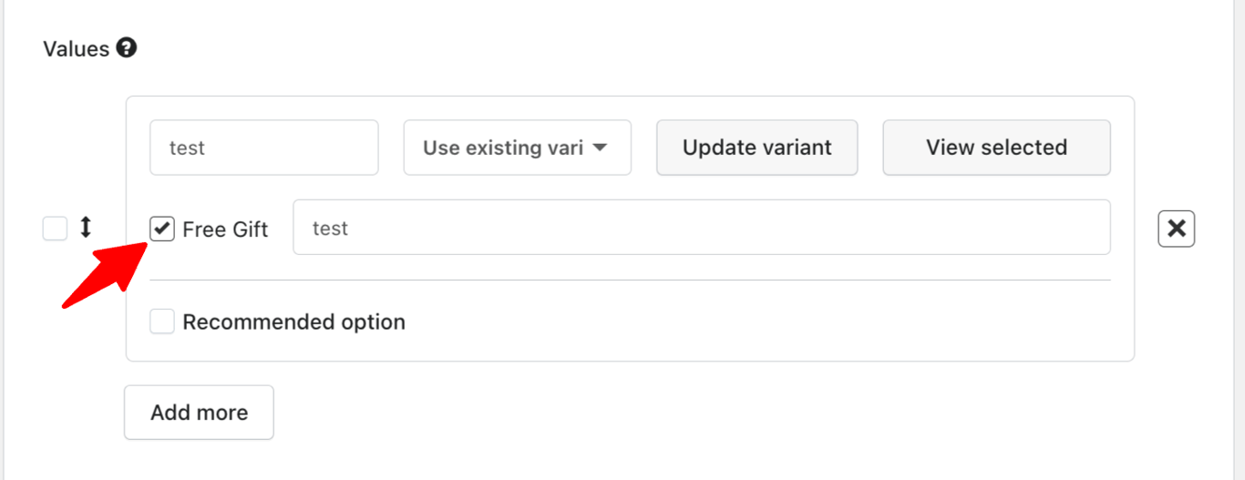Click the "Update" word on variant button
Image resolution: width=1245 pixels, height=480 pixels.
pos(715,148)
